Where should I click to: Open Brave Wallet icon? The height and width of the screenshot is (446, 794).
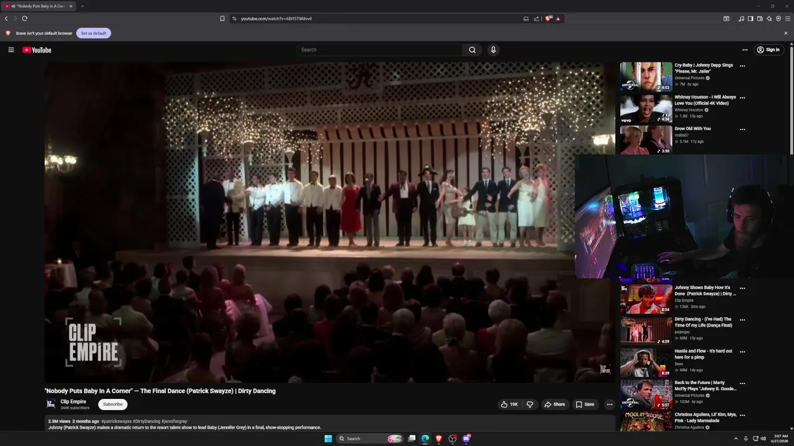tap(759, 19)
